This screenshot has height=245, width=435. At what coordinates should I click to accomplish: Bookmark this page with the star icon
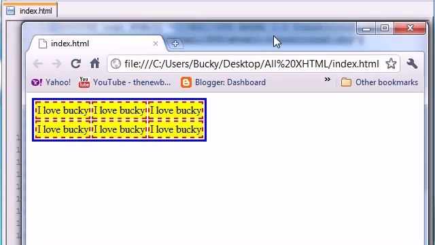coord(391,64)
